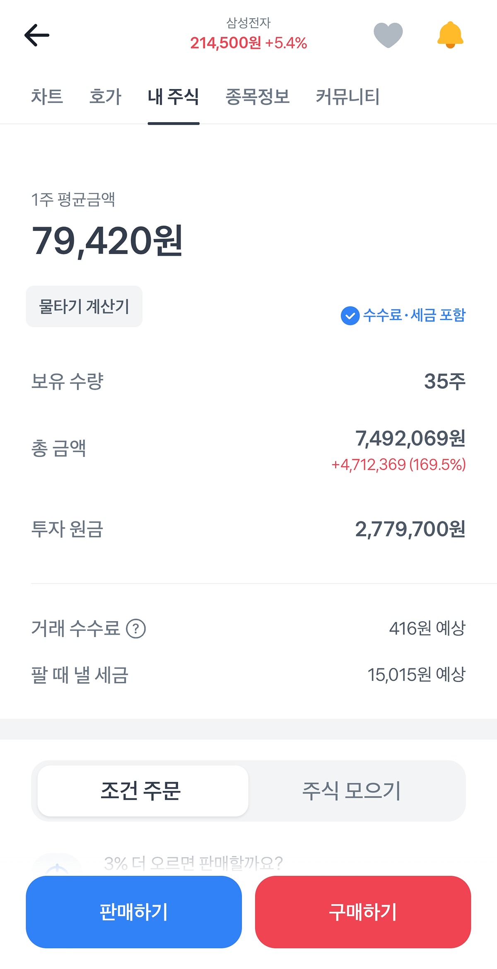Switch to the 차트 tab
The image size is (497, 969).
pos(47,96)
